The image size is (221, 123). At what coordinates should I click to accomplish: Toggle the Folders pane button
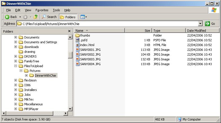68,17
